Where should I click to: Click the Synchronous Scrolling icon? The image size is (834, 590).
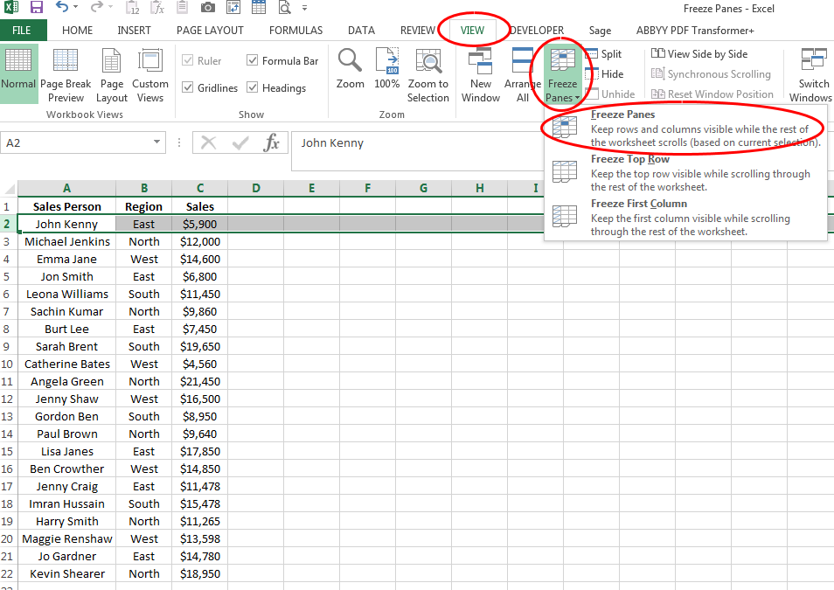point(658,74)
